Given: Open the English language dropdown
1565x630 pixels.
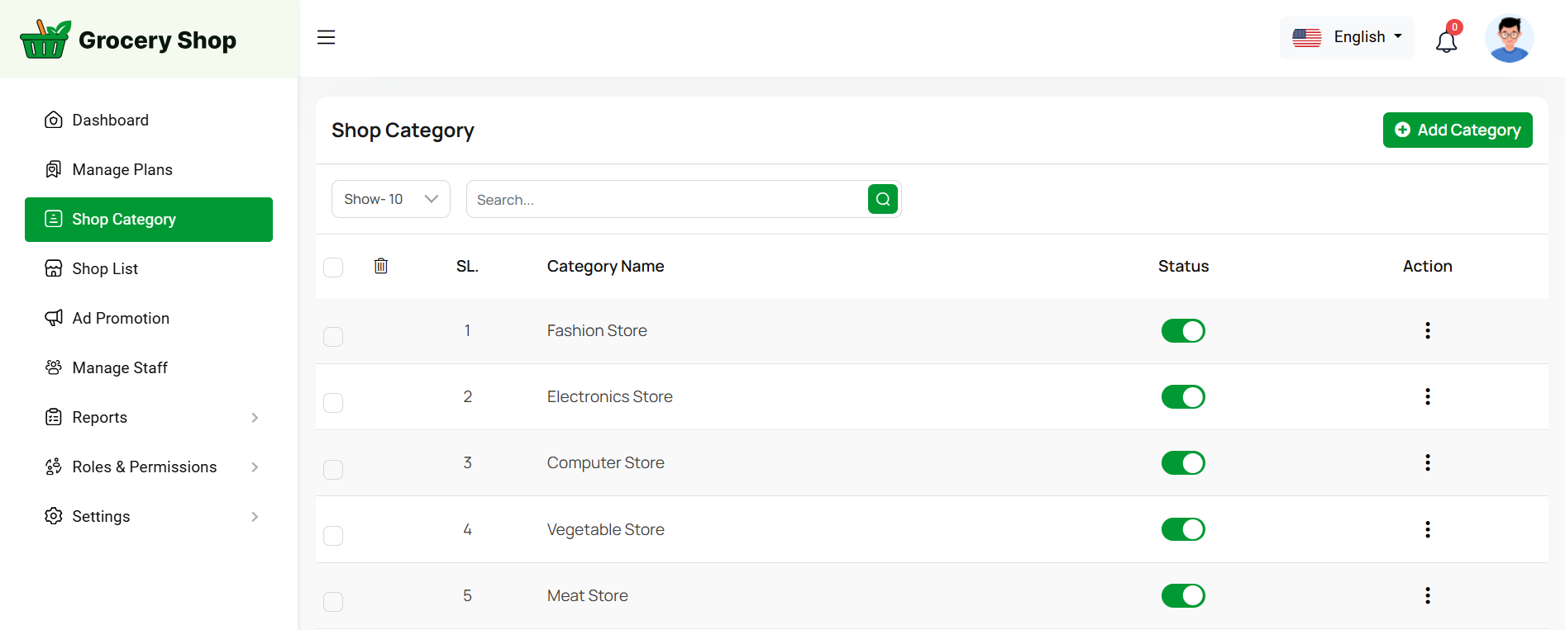Looking at the screenshot, I should (x=1347, y=37).
